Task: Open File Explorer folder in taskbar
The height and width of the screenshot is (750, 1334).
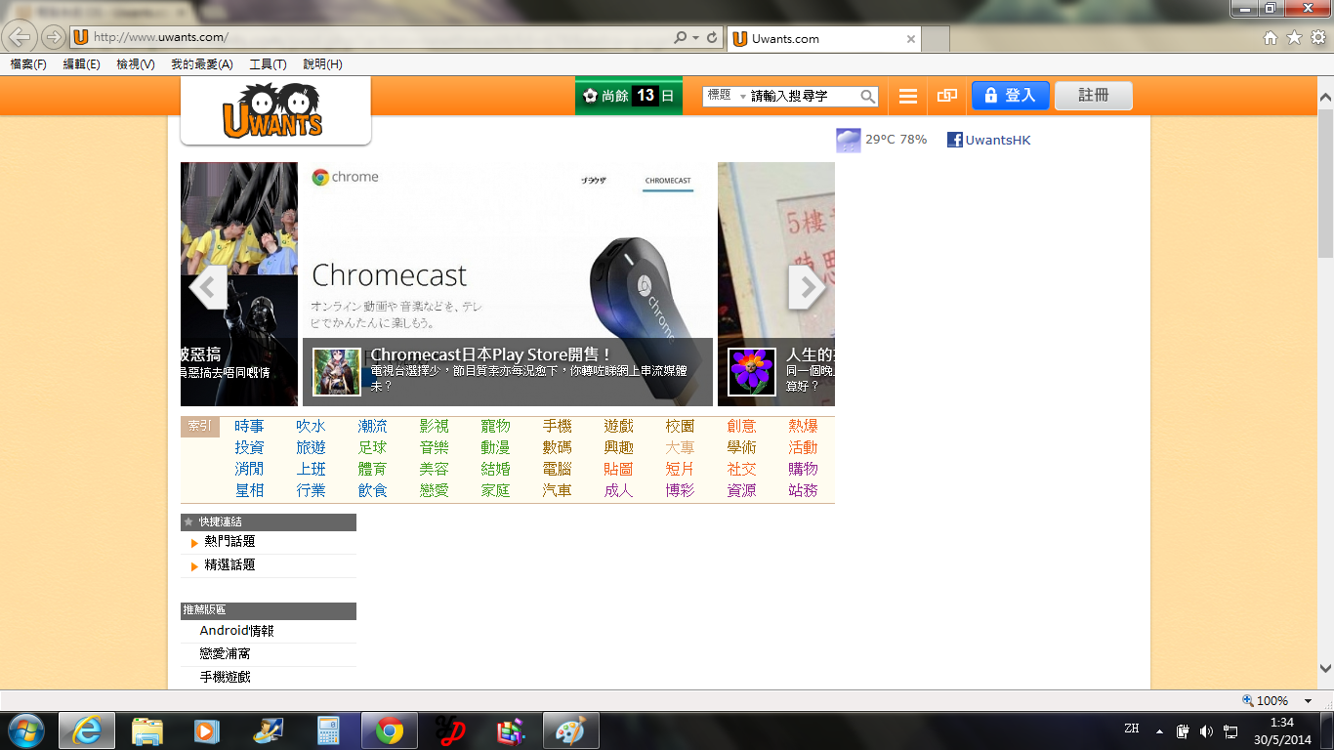Action: [147, 730]
